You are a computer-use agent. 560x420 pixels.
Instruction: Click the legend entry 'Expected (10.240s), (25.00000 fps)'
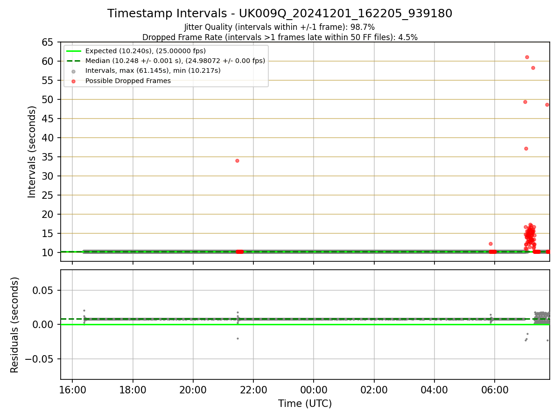pyautogui.click(x=146, y=51)
